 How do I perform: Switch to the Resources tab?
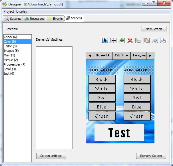pos(35,19)
